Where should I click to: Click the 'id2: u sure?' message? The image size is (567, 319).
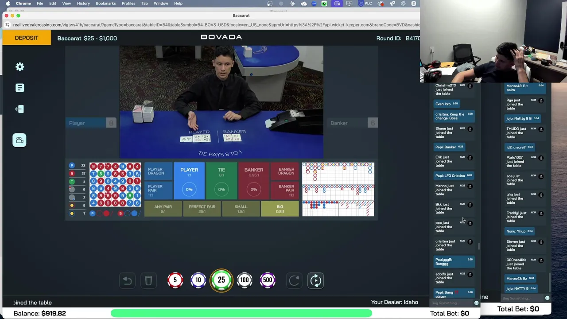(520, 147)
